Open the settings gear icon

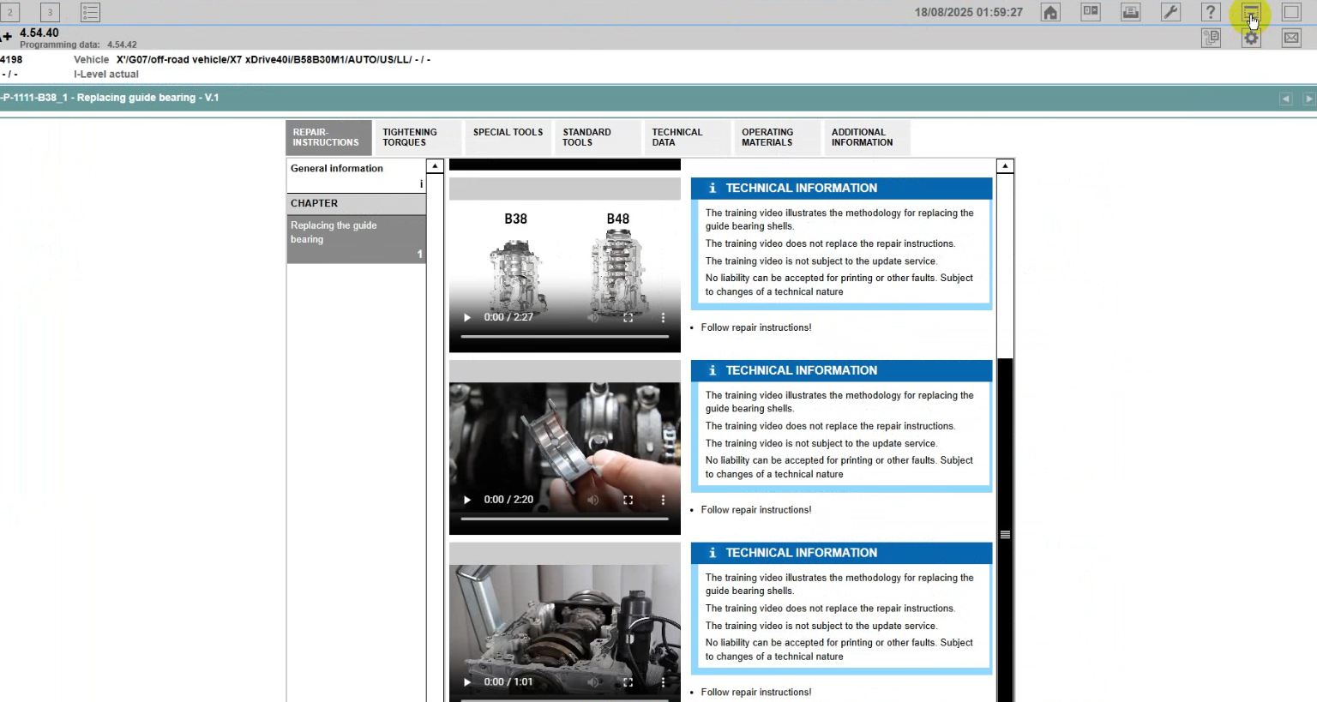click(x=1251, y=38)
